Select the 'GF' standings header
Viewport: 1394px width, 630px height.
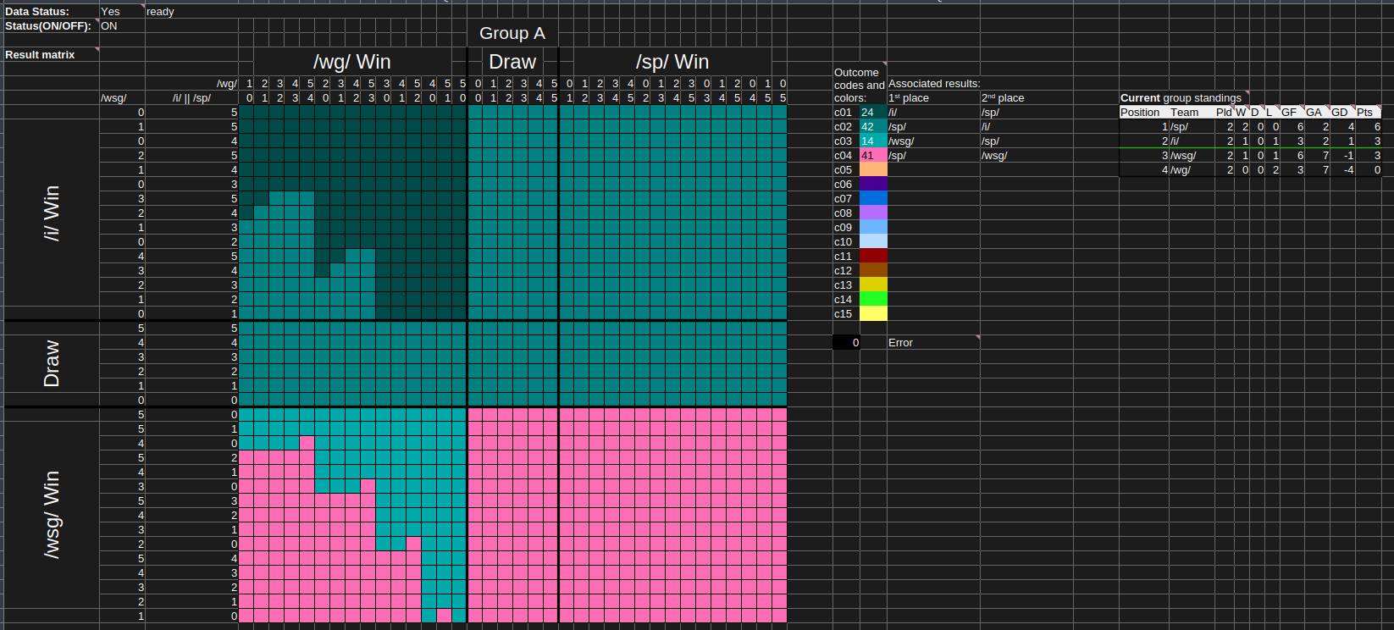point(1289,112)
